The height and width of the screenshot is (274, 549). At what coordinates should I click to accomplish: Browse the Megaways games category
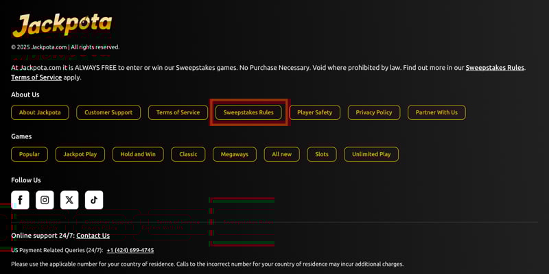coord(235,154)
